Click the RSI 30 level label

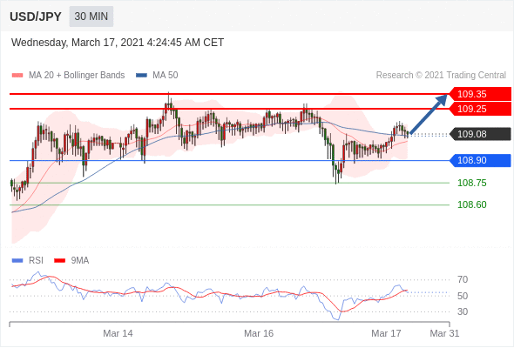pyautogui.click(x=463, y=311)
